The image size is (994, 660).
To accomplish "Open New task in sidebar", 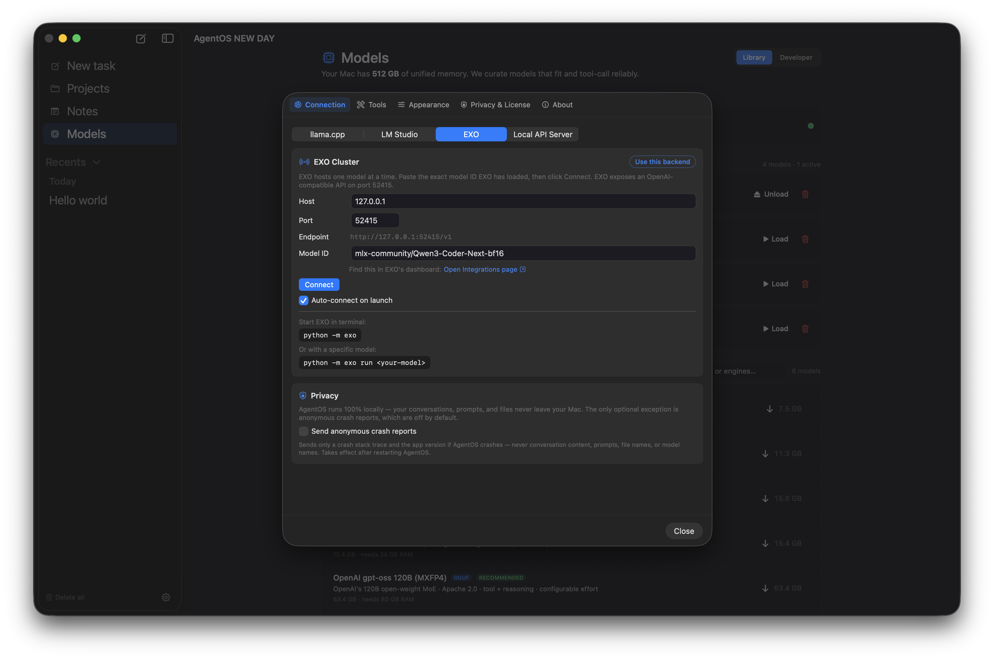I will (x=110, y=66).
